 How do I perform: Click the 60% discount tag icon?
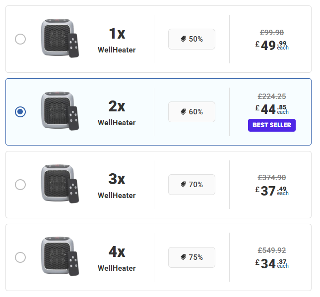(184, 112)
